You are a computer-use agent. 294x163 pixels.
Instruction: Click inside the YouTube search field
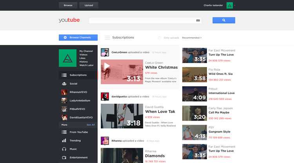pos(141,20)
